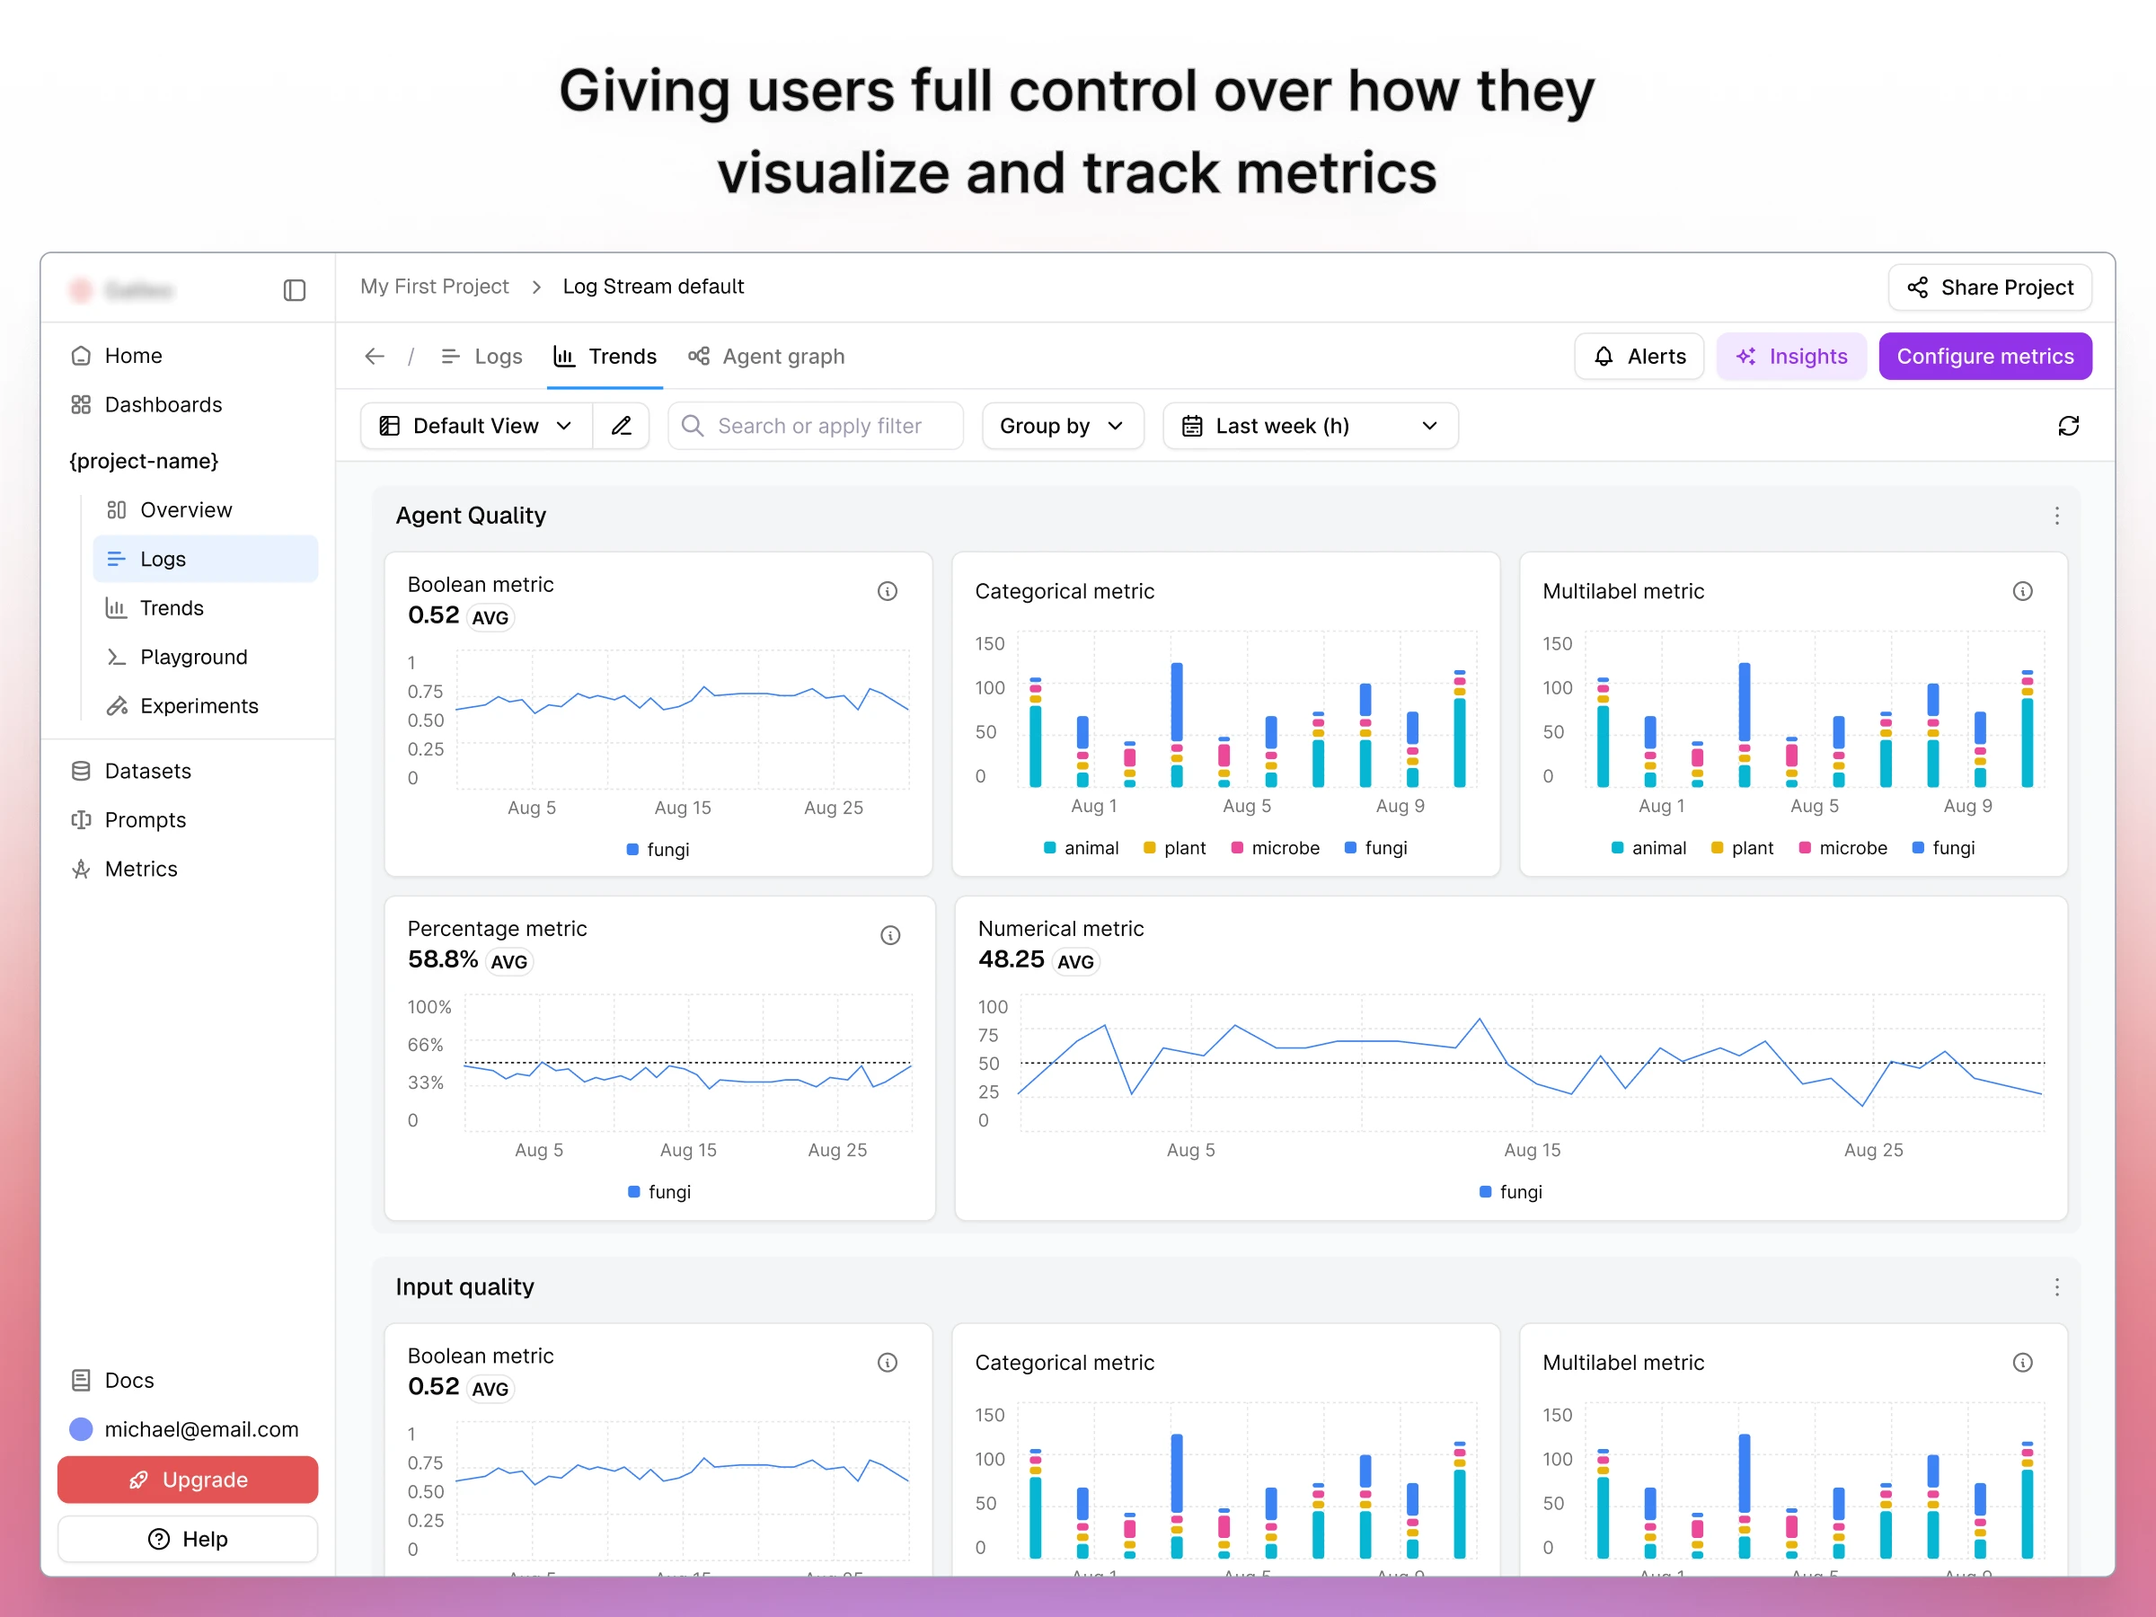Click the Configure metrics button
This screenshot has height=1617, width=2156.
coord(1984,357)
